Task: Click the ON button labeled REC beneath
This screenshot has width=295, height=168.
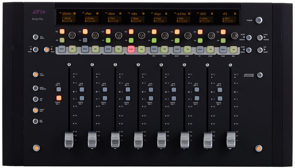Action: (x=234, y=49)
